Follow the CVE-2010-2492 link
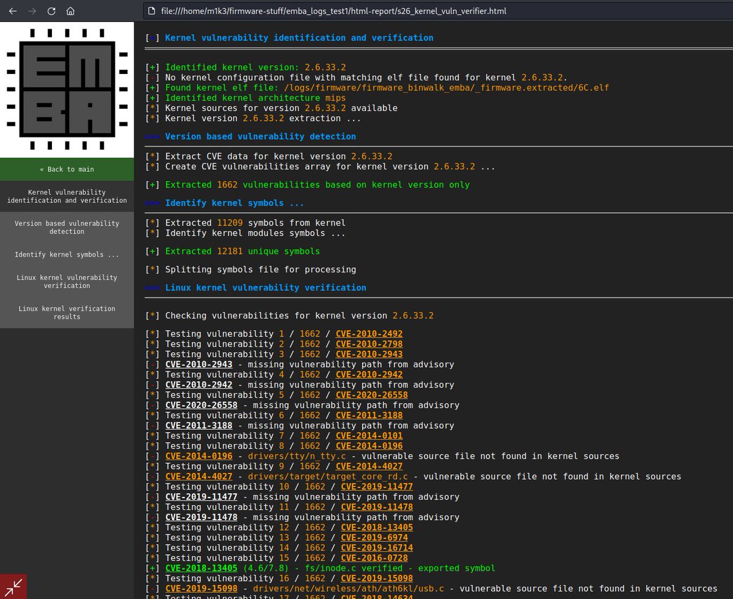 click(x=369, y=333)
